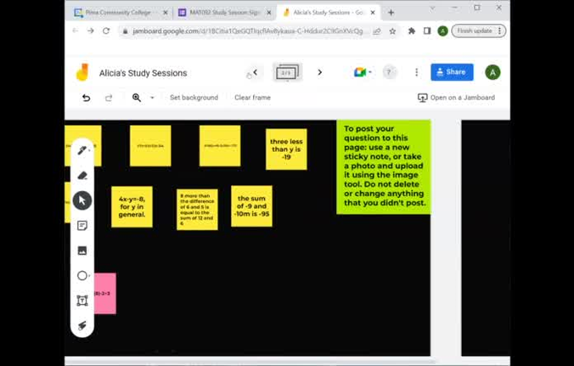This screenshot has height=366, width=574.
Task: Select the Eraser tool
Action: [x=82, y=176]
